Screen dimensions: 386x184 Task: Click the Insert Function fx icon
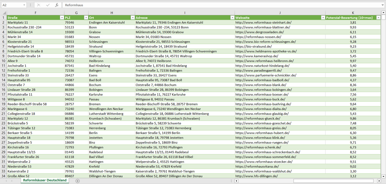tap(57, 5)
